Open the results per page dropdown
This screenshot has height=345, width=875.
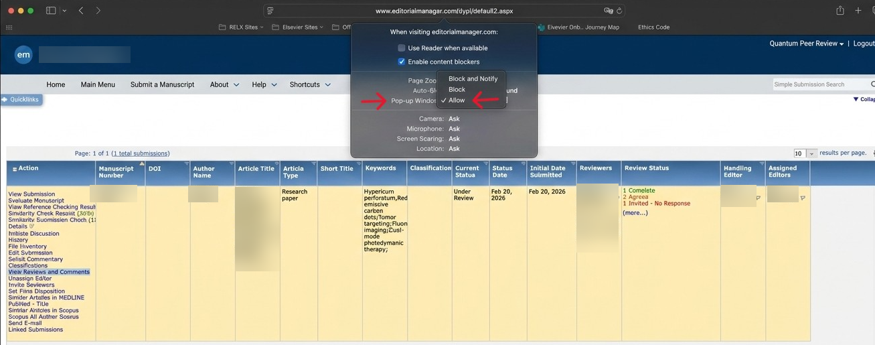[805, 153]
